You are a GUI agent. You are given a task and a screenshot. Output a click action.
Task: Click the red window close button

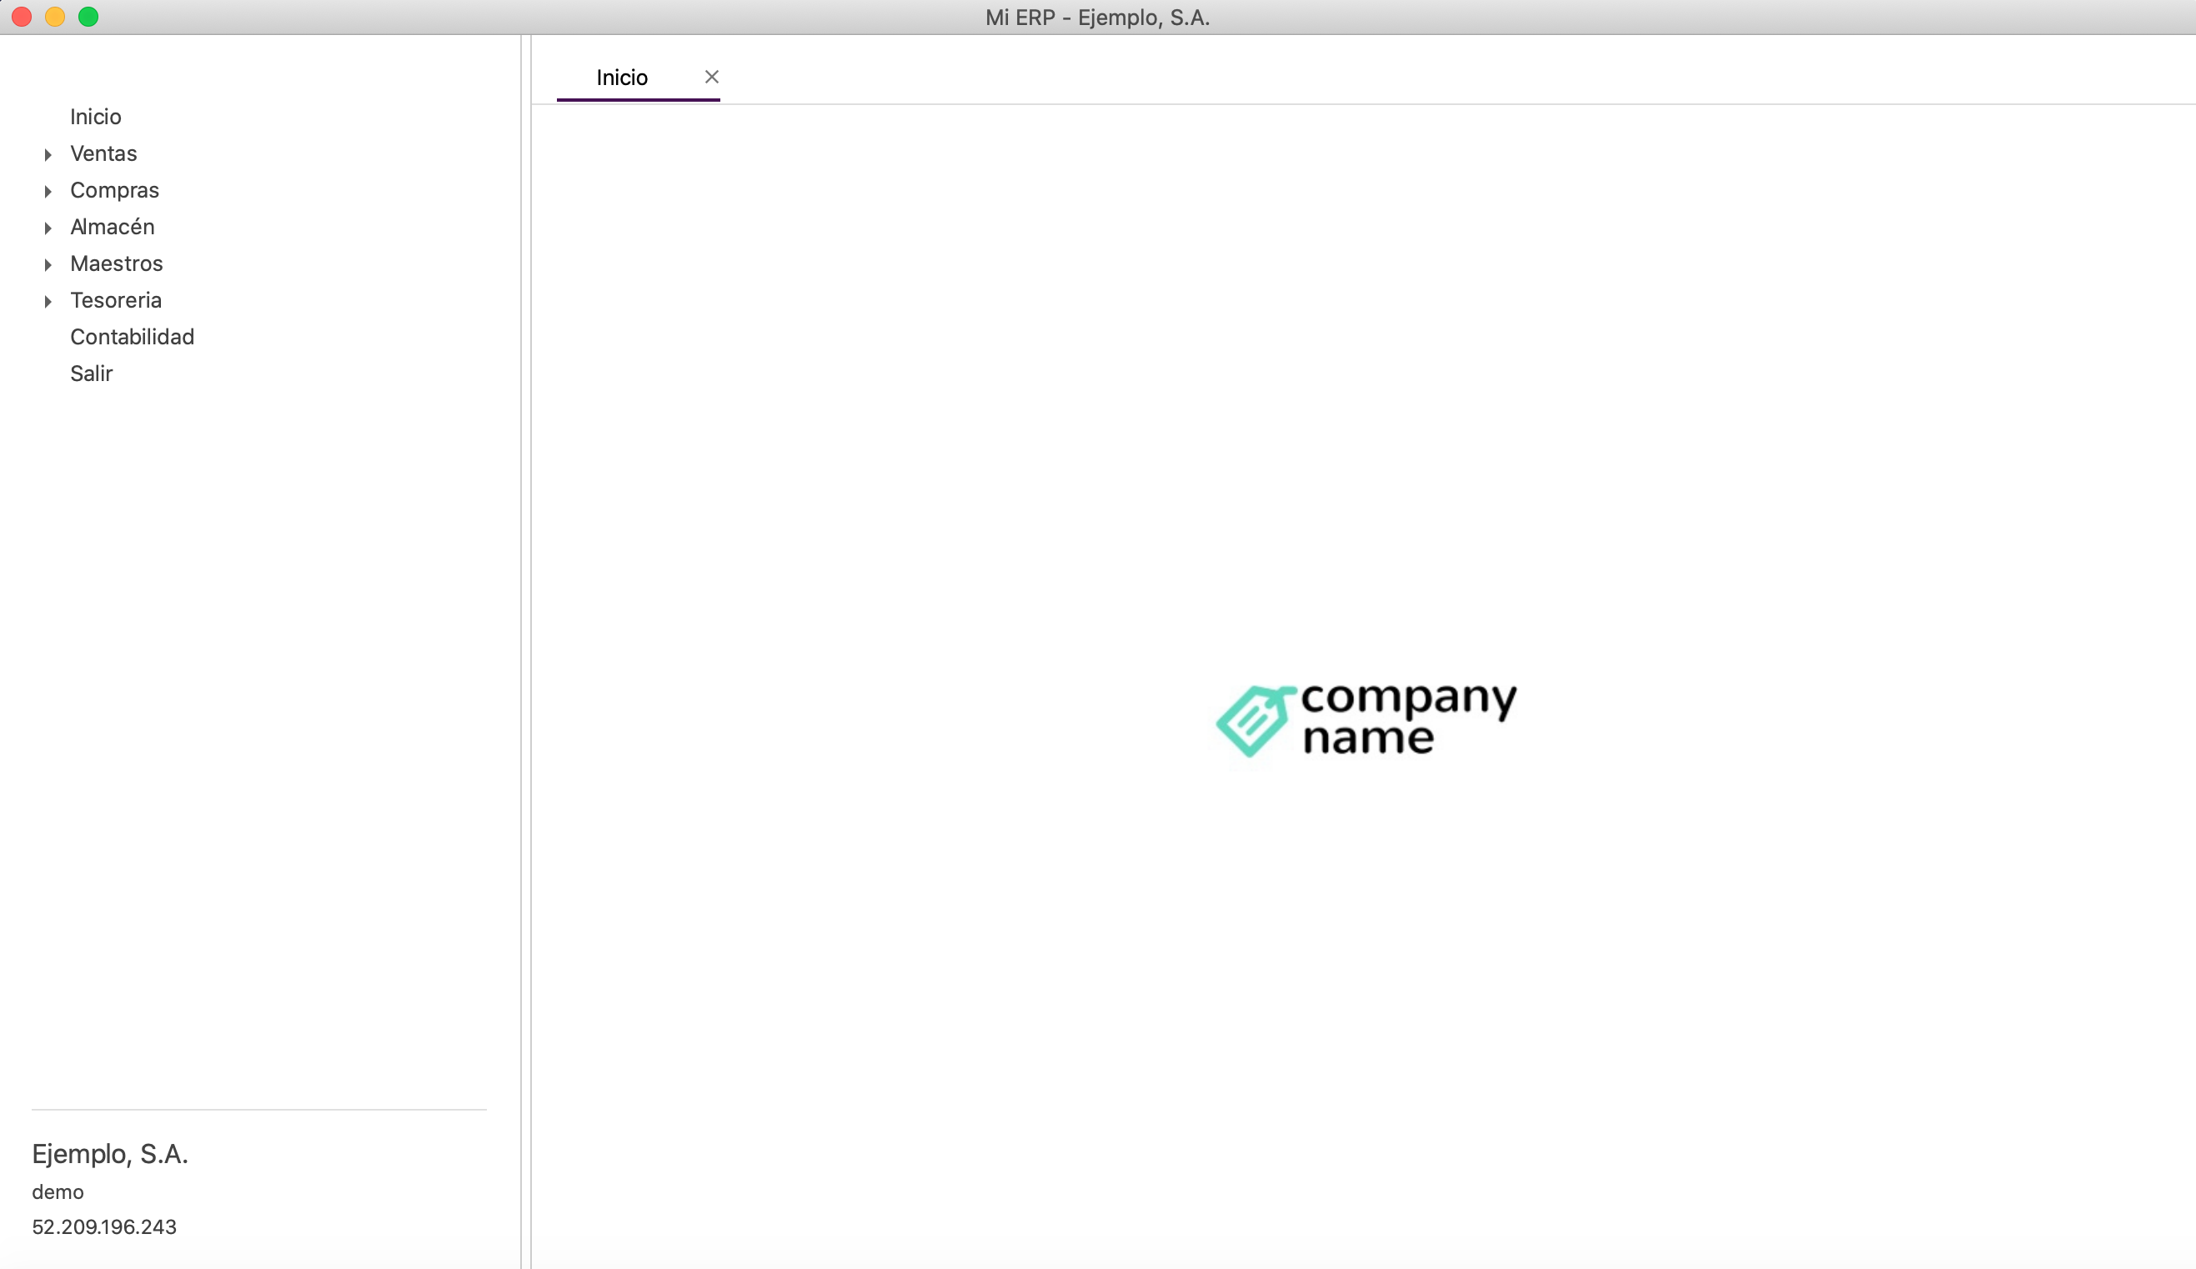pyautogui.click(x=22, y=17)
